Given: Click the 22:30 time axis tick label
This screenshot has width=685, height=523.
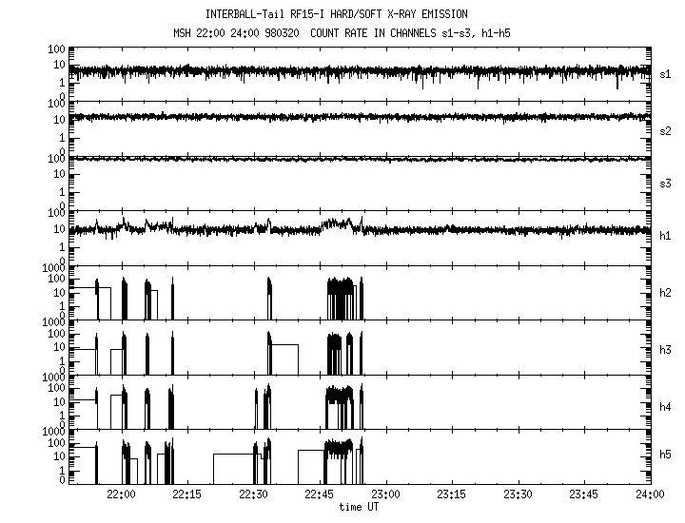Looking at the screenshot, I should 253,496.
